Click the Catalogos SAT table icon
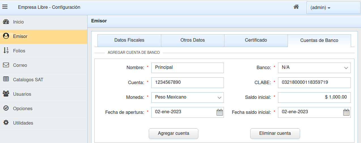 pyautogui.click(x=6, y=80)
